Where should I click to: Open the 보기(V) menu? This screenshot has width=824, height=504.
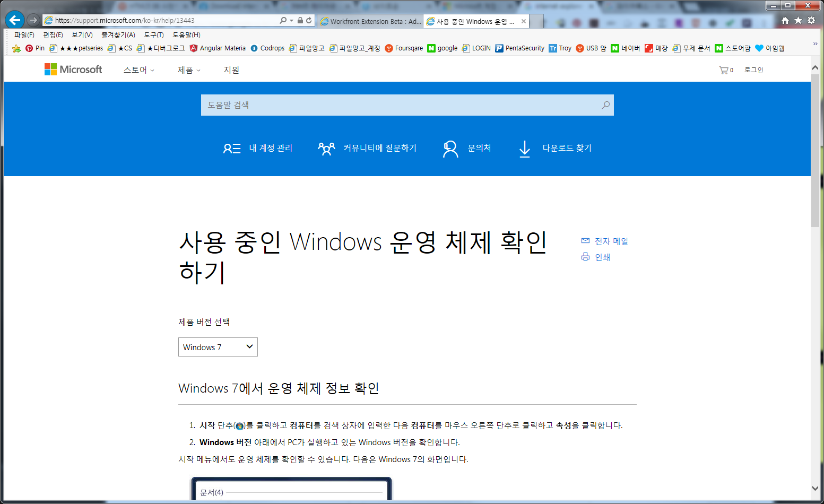tap(82, 35)
